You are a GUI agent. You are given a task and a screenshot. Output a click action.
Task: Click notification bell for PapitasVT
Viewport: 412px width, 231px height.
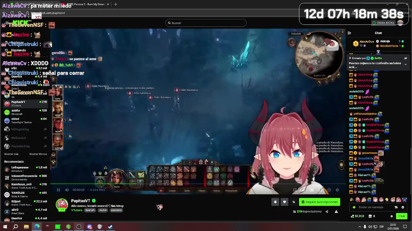[x=275, y=202]
